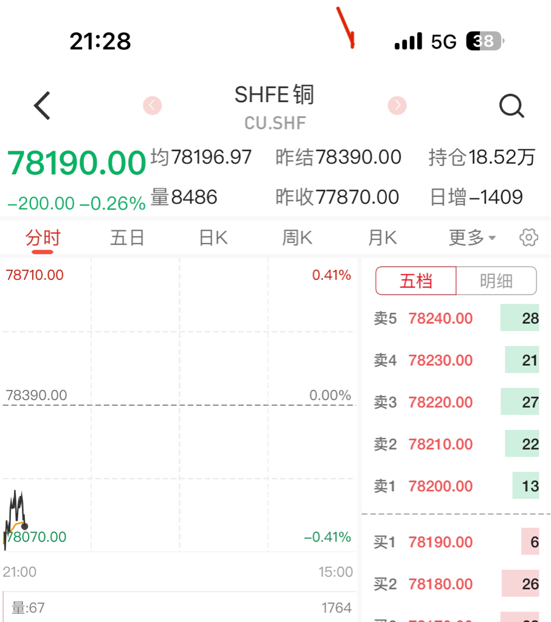This screenshot has height=622, width=551.
Task: Go to previous contract with left pink arrow
Action: coord(153,106)
